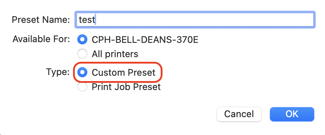Dismiss the dialog with Cancel
Screen dimensions: 325x135
[x=239, y=114]
